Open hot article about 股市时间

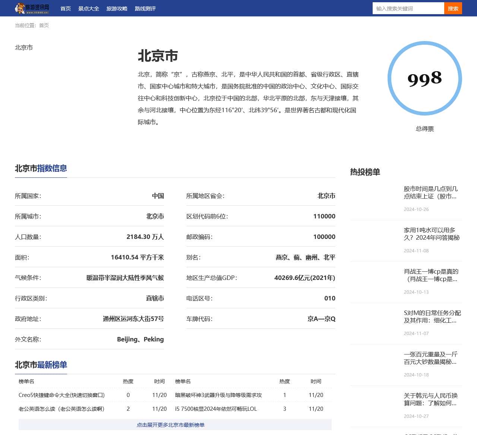click(430, 192)
